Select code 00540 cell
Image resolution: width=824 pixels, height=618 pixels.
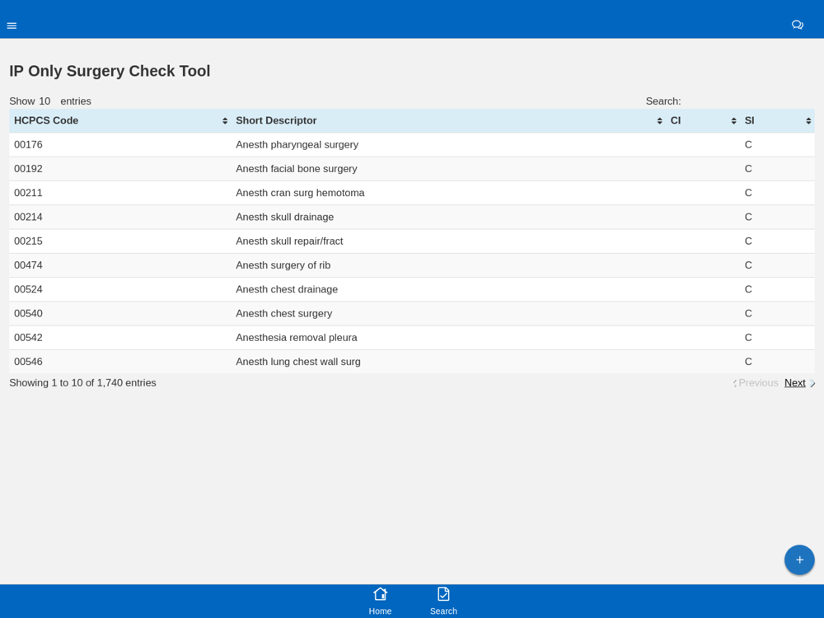119,314
